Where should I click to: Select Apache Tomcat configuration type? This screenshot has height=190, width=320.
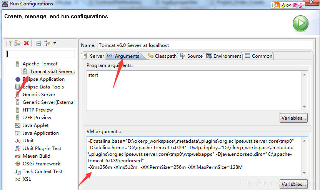point(40,64)
